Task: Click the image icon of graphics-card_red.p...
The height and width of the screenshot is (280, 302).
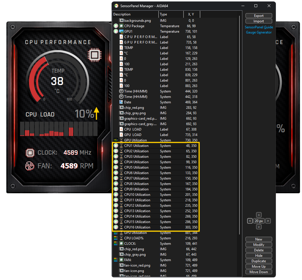Action: pos(121,118)
